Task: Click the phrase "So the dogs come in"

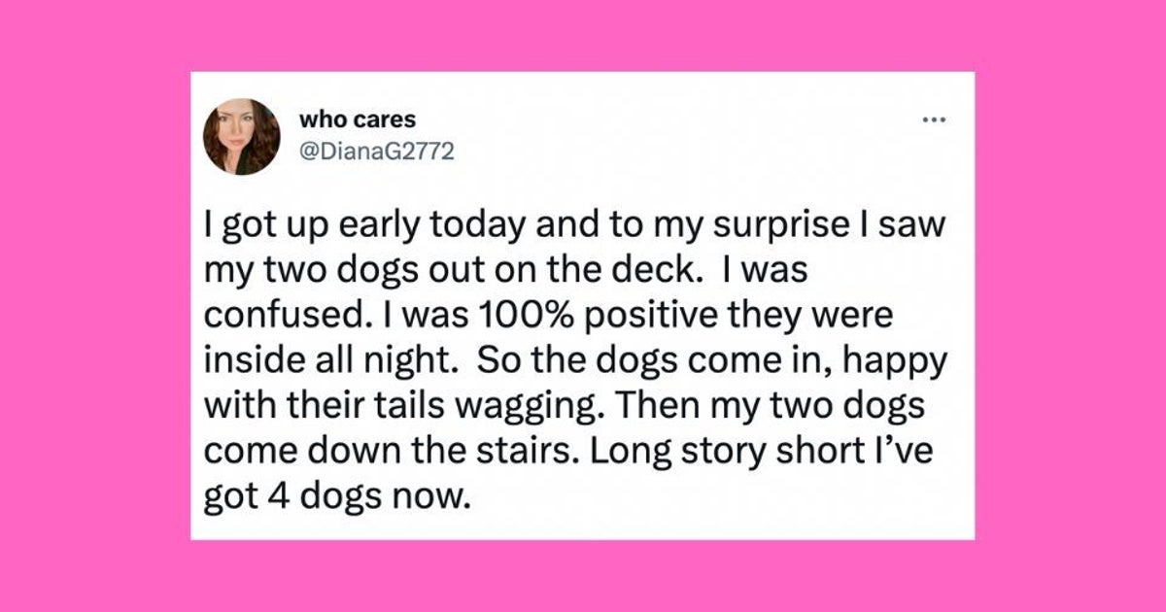Action: (x=622, y=365)
